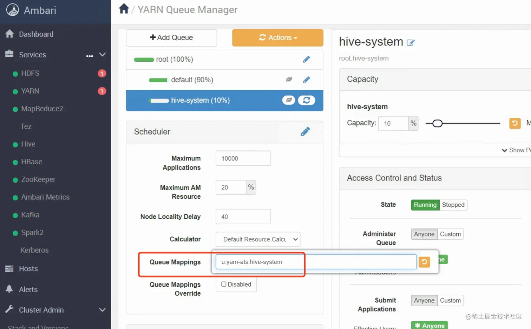
Task: Edit the default queue pencil icon
Action: (307, 80)
